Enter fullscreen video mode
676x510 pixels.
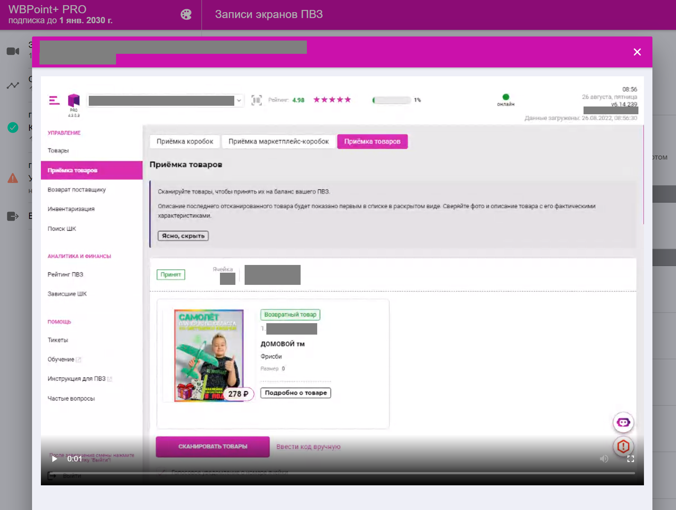tap(631, 459)
